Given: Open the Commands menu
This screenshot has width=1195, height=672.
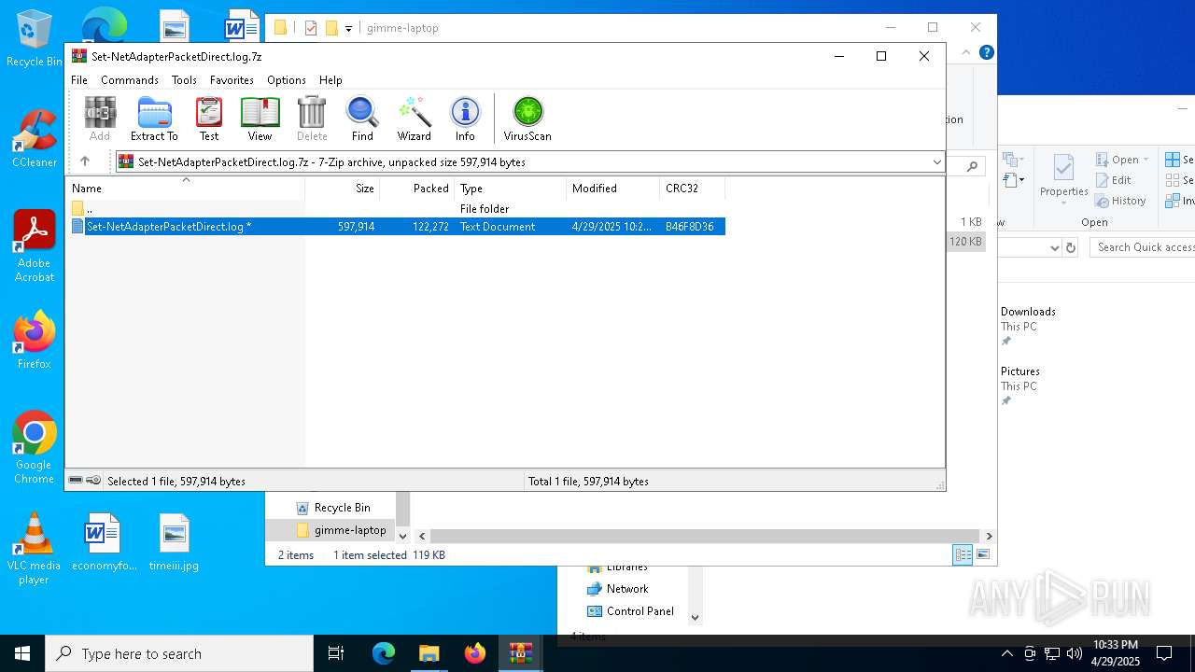Looking at the screenshot, I should (x=130, y=80).
